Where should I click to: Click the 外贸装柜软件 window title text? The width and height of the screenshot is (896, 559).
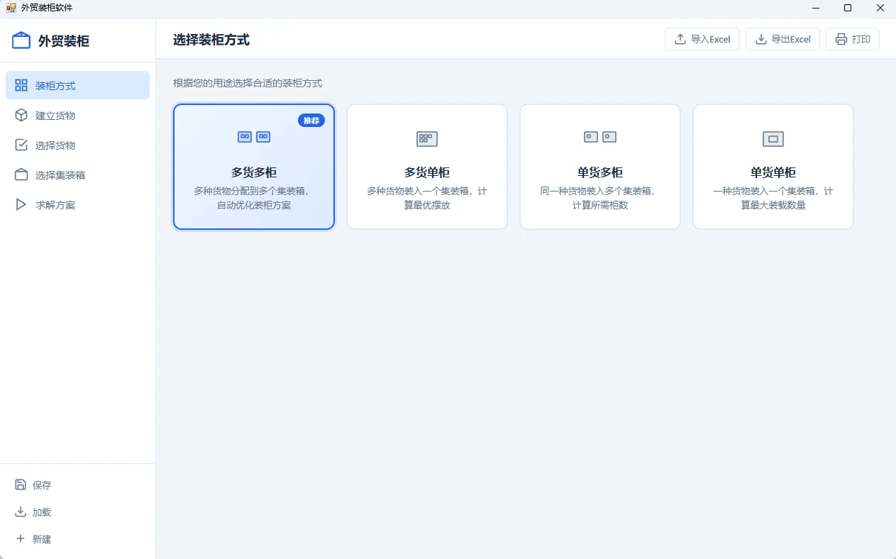pos(47,8)
